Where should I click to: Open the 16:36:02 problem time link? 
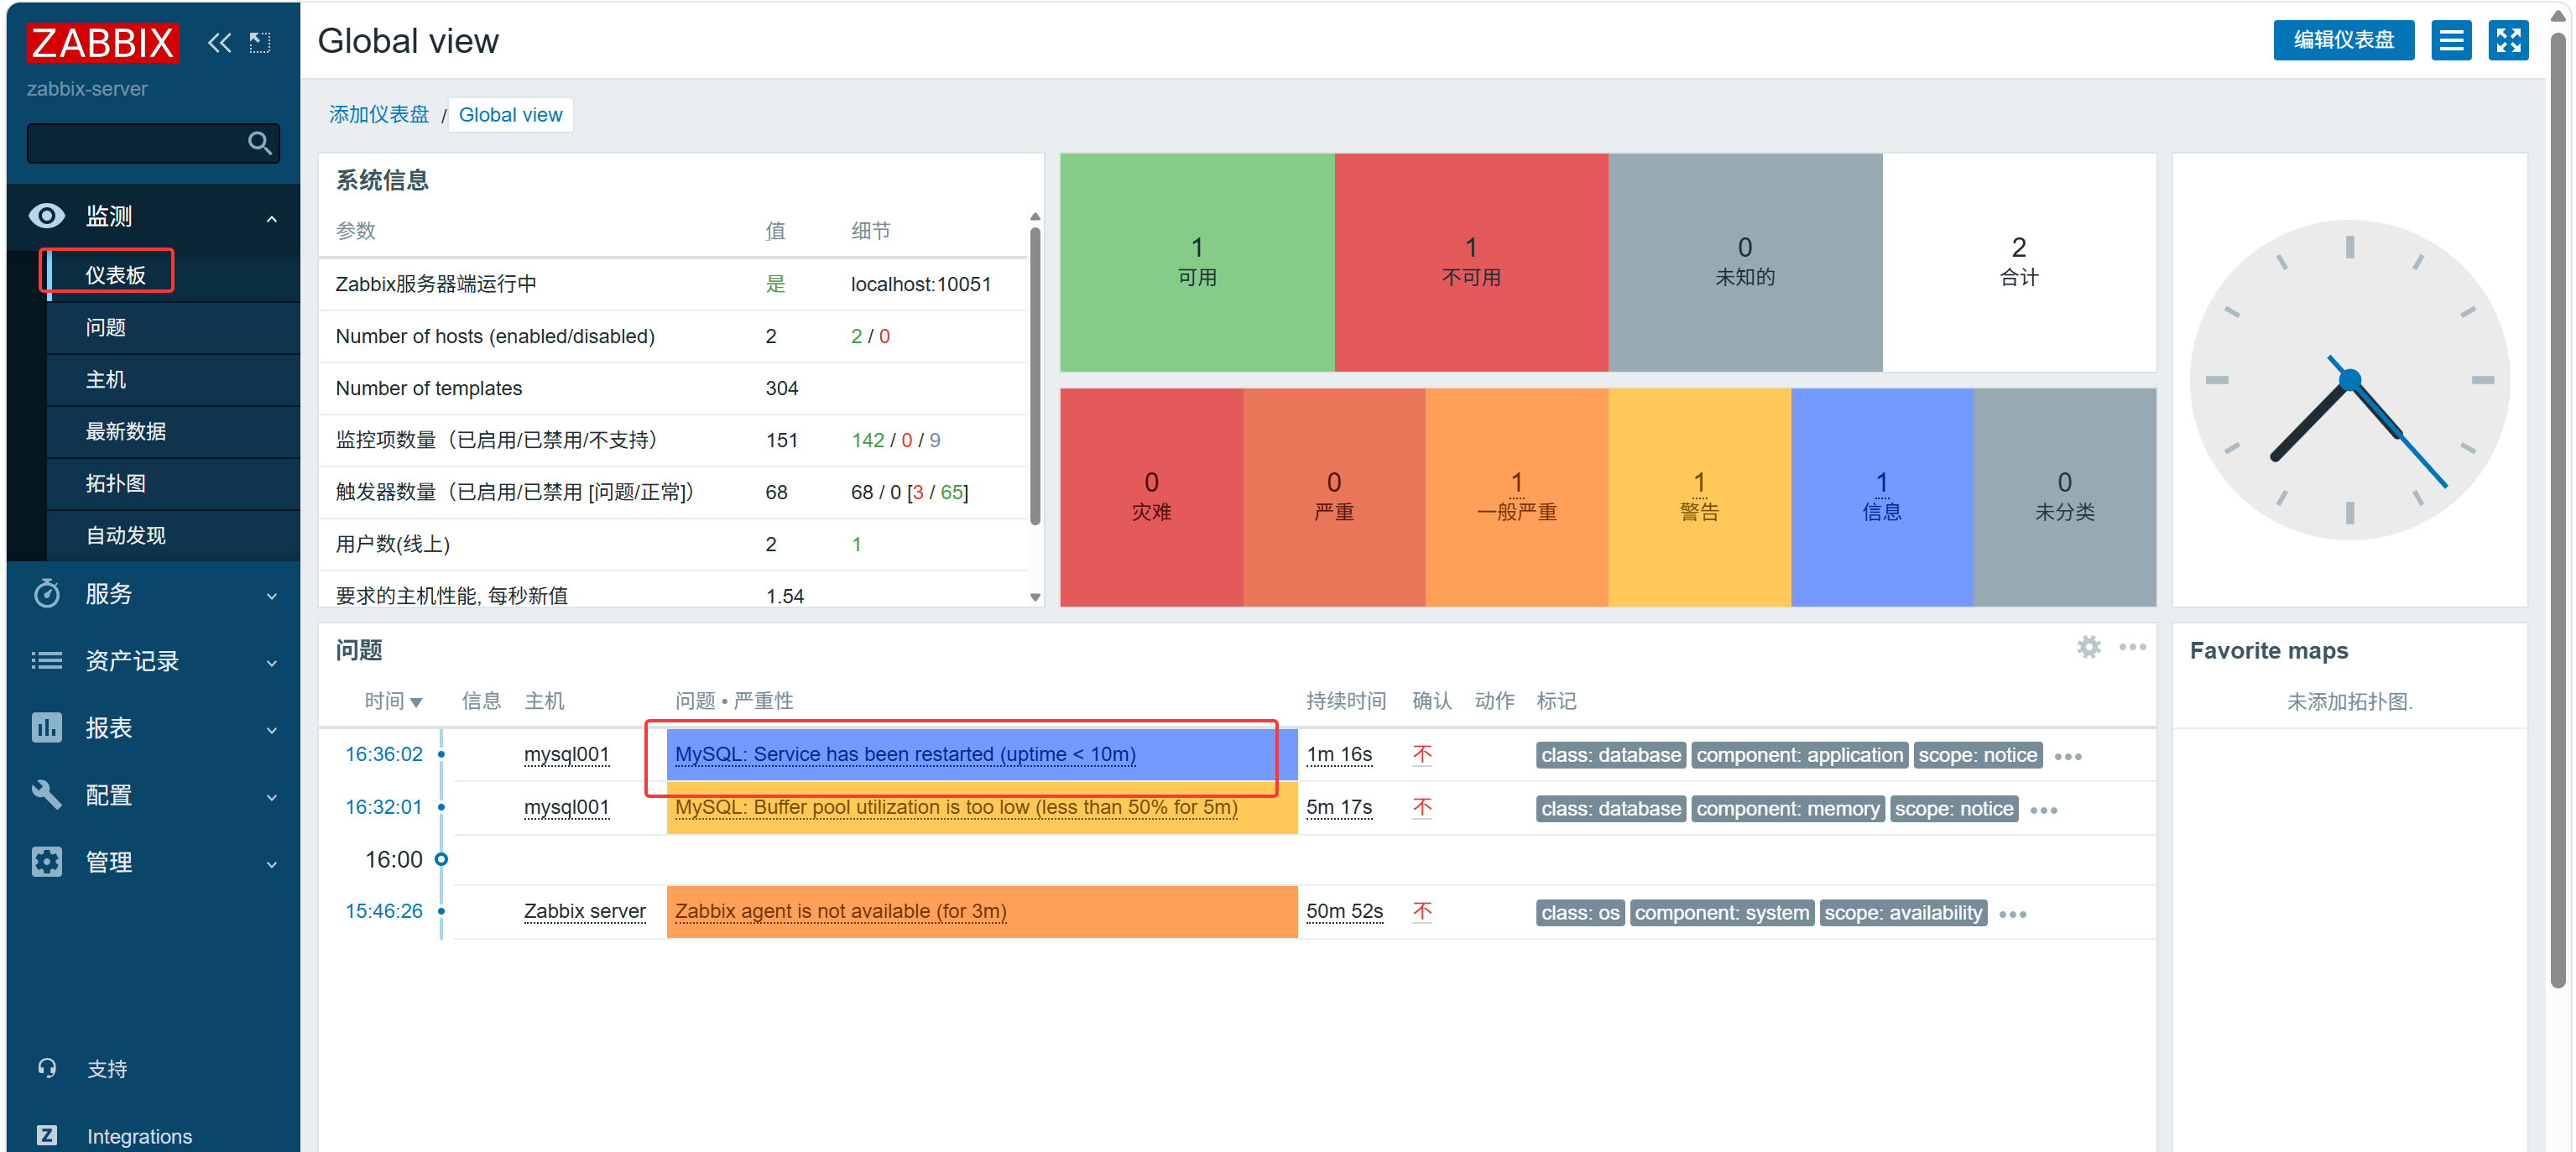tap(384, 754)
